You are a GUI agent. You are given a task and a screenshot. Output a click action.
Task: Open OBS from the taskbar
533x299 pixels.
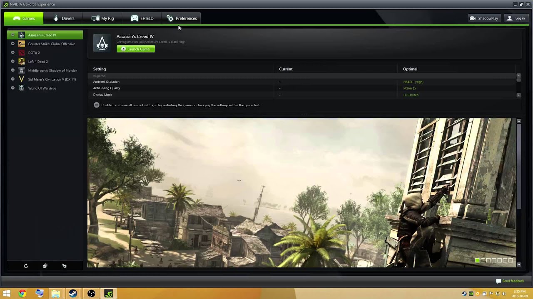[91, 294]
